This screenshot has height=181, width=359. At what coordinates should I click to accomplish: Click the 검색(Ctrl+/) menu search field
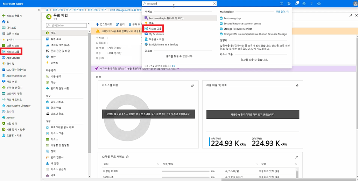pos(66,26)
